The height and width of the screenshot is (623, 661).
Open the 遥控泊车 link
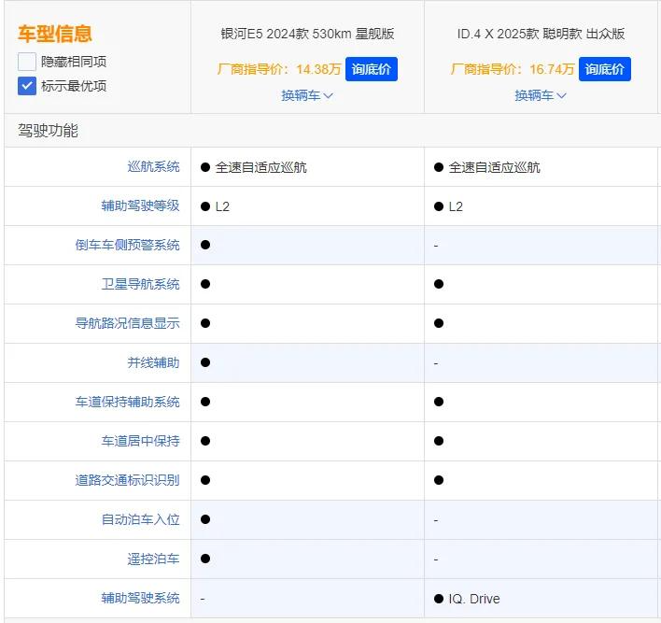pos(153,559)
